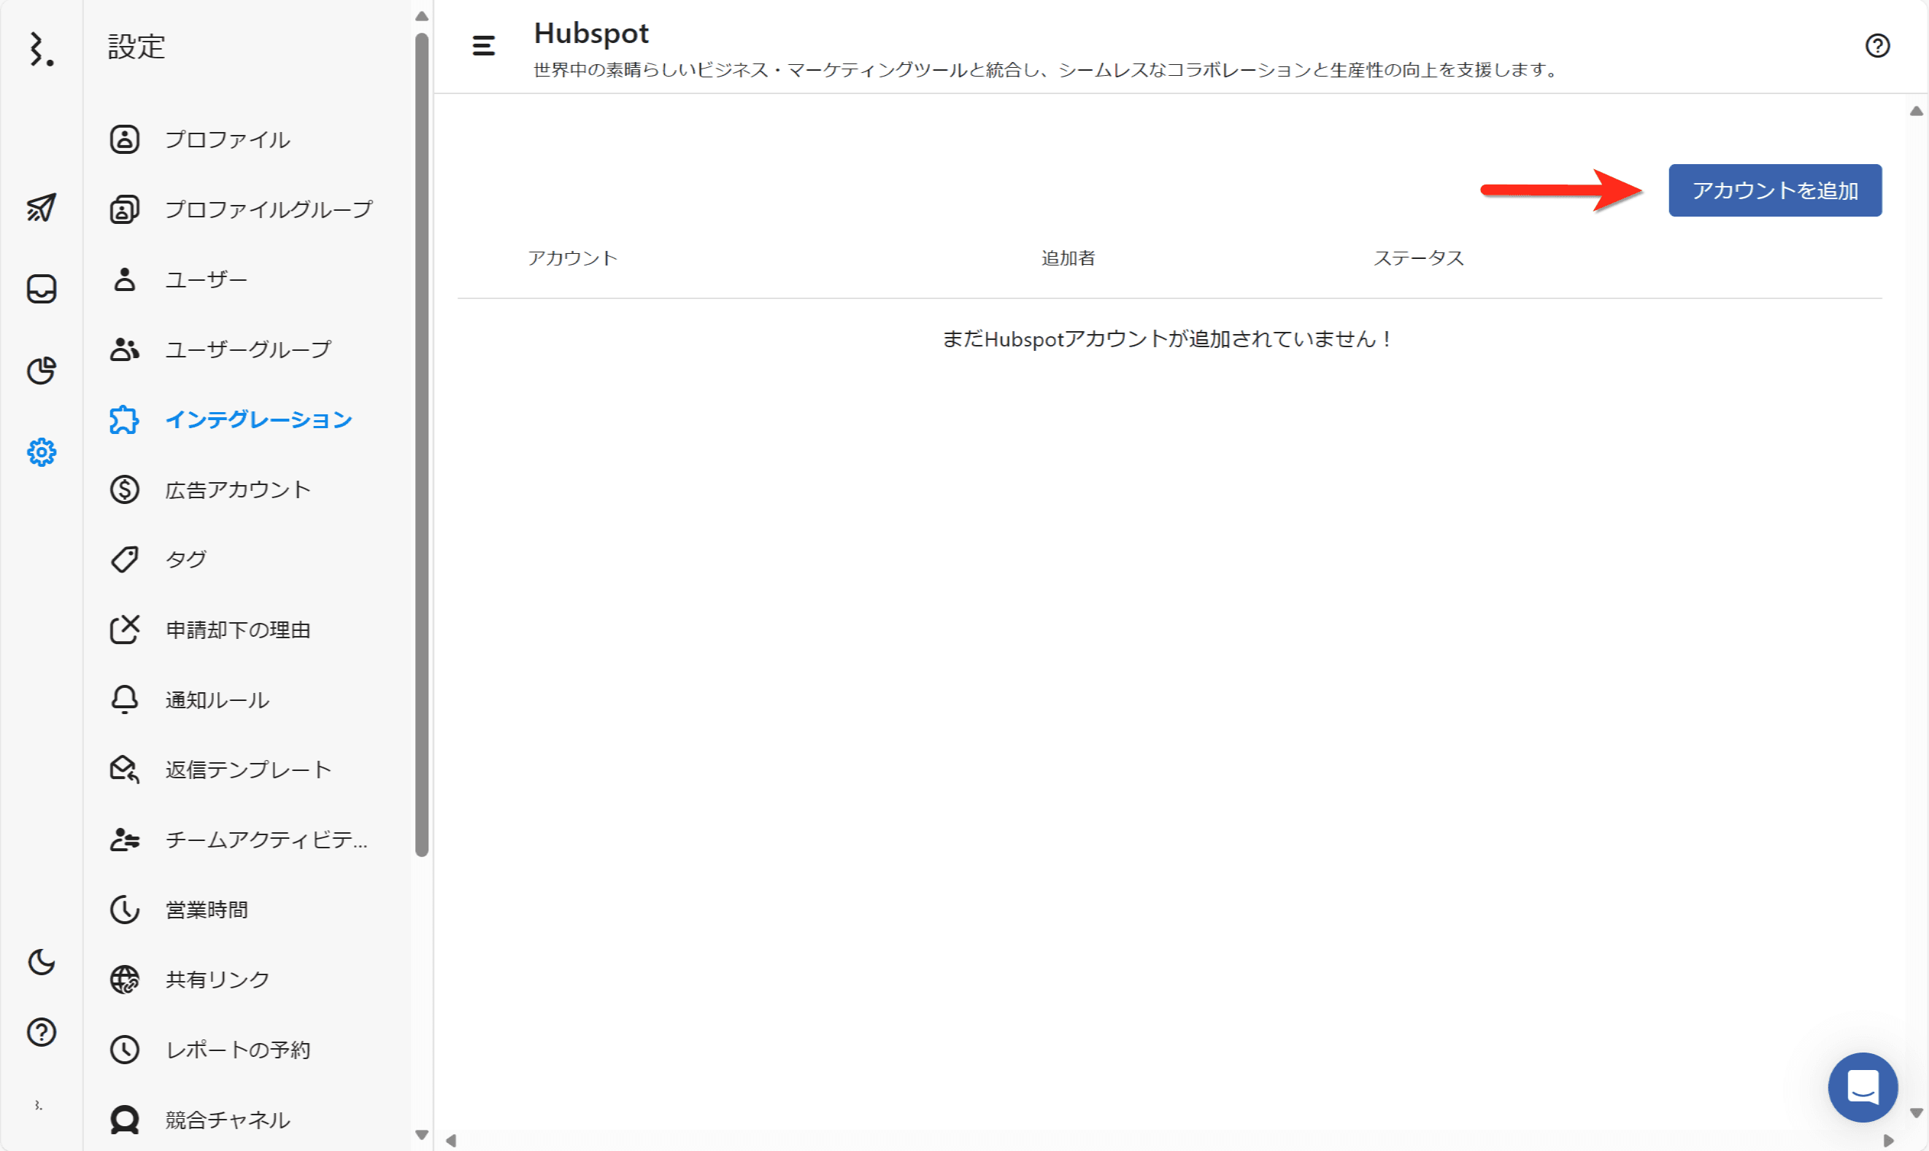This screenshot has height=1151, width=1929.
Task: Collapse sidebar with hamburger menu icon
Action: pos(483,46)
